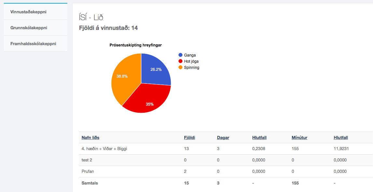Click the Hot jóga legend label
The height and width of the screenshot is (192, 373).
tap(191, 61)
